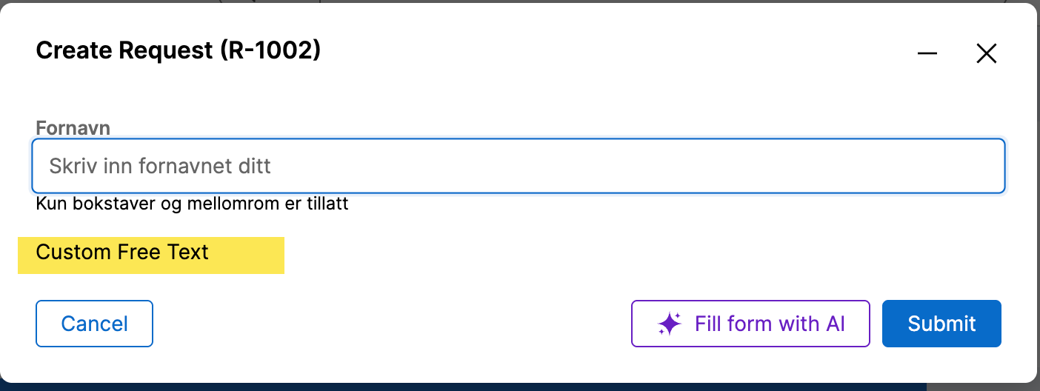The image size is (1040, 391).
Task: Click the Fornavn field label
Action: click(73, 128)
